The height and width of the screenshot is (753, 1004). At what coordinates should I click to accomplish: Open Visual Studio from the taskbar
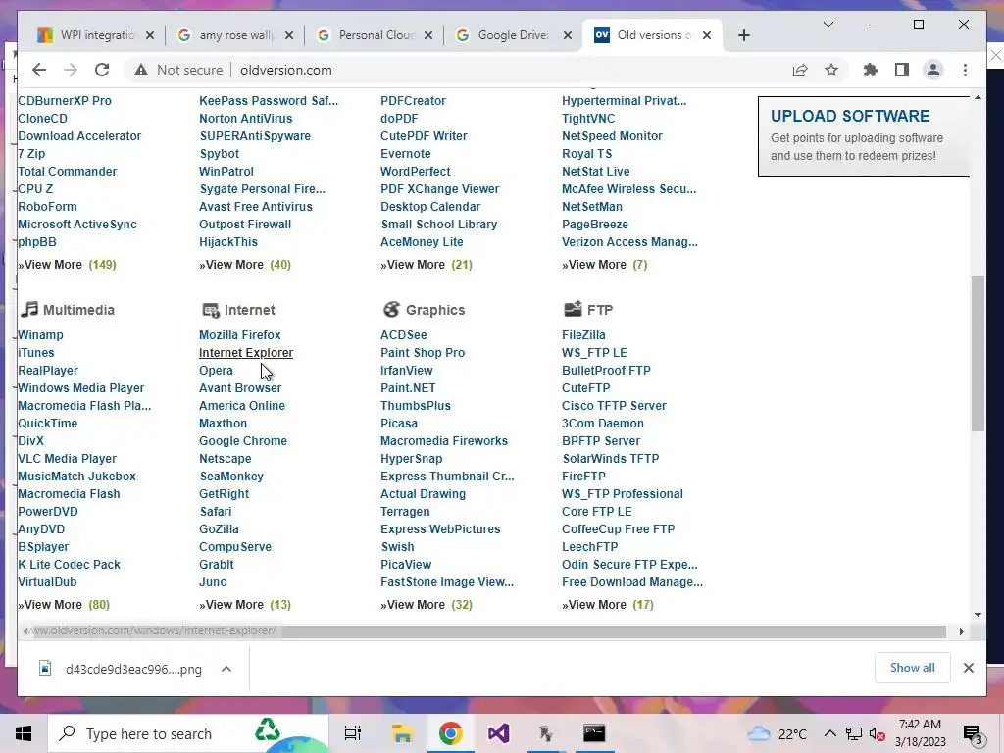(498, 733)
